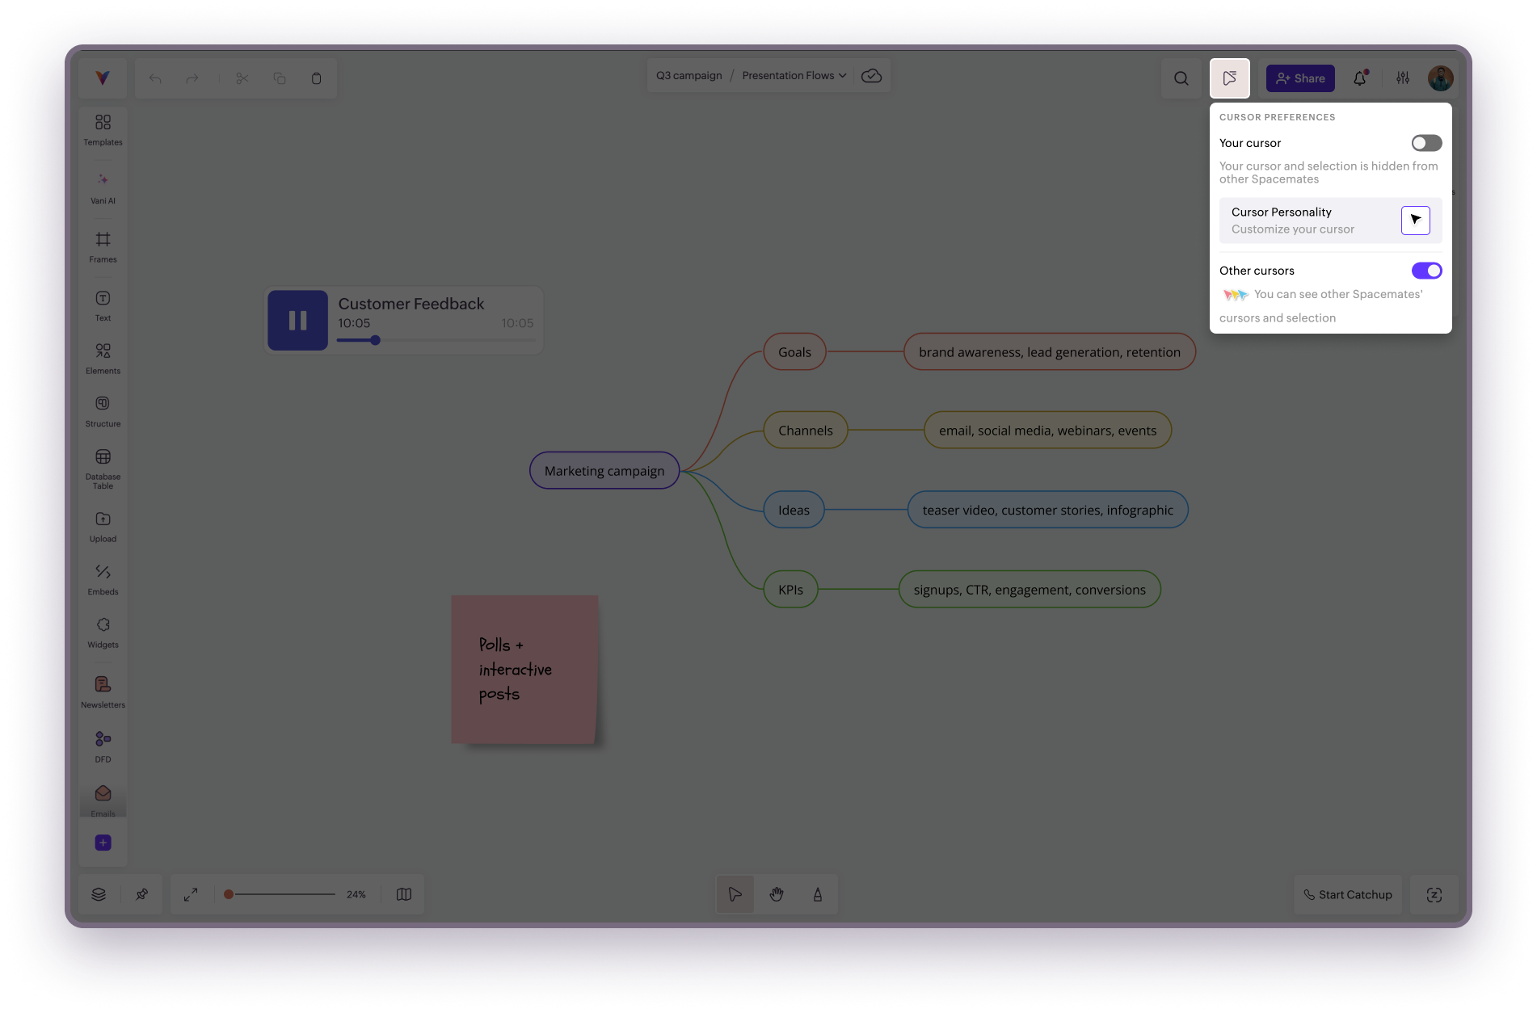This screenshot has height=1013, width=1537.
Task: Select the Marketing campaign root node
Action: (x=604, y=471)
